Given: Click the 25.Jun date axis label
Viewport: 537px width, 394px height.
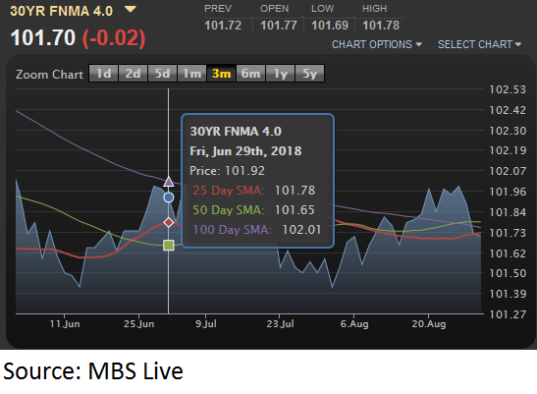Looking at the screenshot, I should tap(139, 323).
